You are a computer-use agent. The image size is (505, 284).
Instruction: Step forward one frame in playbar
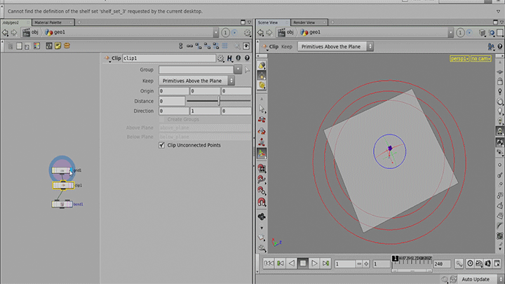pyautogui.click(x=325, y=264)
